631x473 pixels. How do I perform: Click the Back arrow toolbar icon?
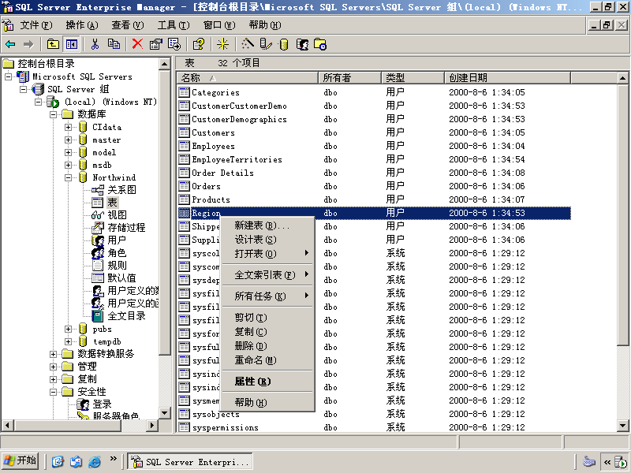click(x=10, y=44)
